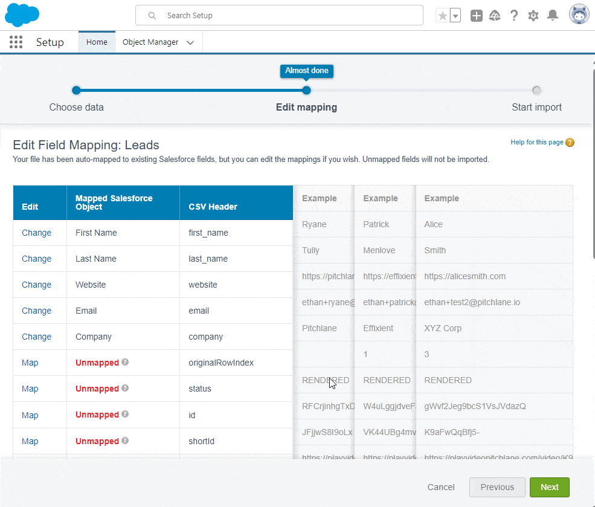Click the Choose data step marker
The height and width of the screenshot is (507, 595).
click(76, 90)
